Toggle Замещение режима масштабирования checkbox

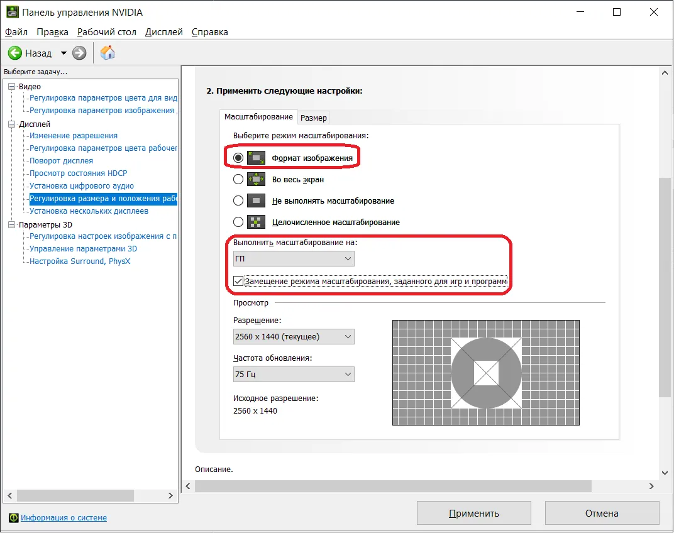(x=238, y=281)
